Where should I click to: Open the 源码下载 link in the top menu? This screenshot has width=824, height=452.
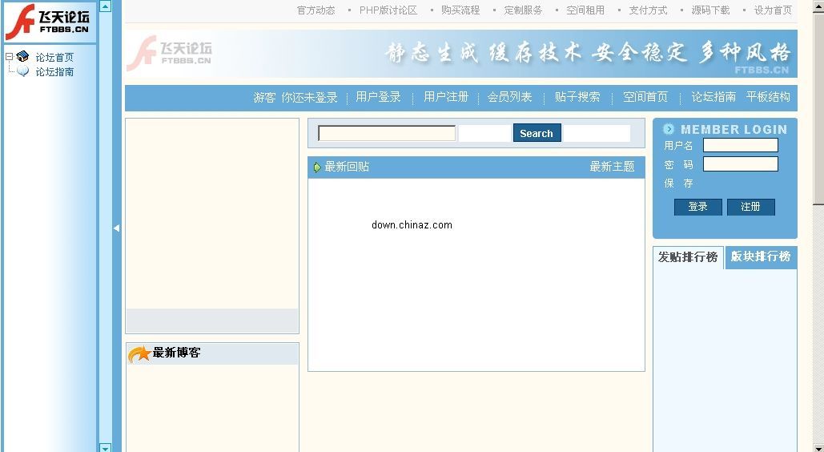(x=710, y=10)
